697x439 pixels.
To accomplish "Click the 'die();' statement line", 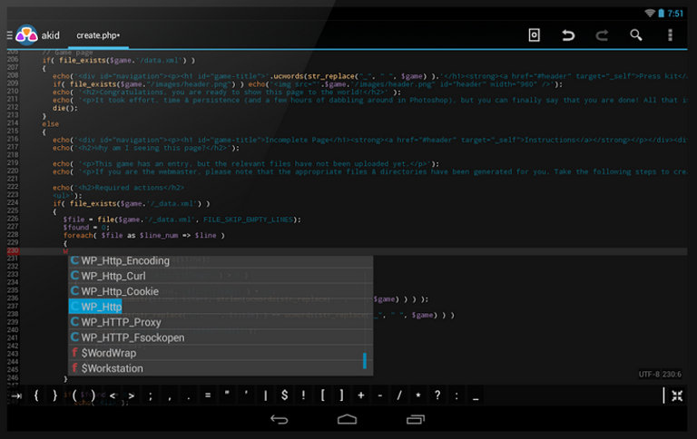I will pyautogui.click(x=65, y=108).
